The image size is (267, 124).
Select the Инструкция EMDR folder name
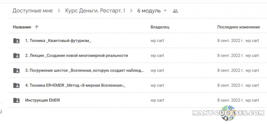point(43,100)
